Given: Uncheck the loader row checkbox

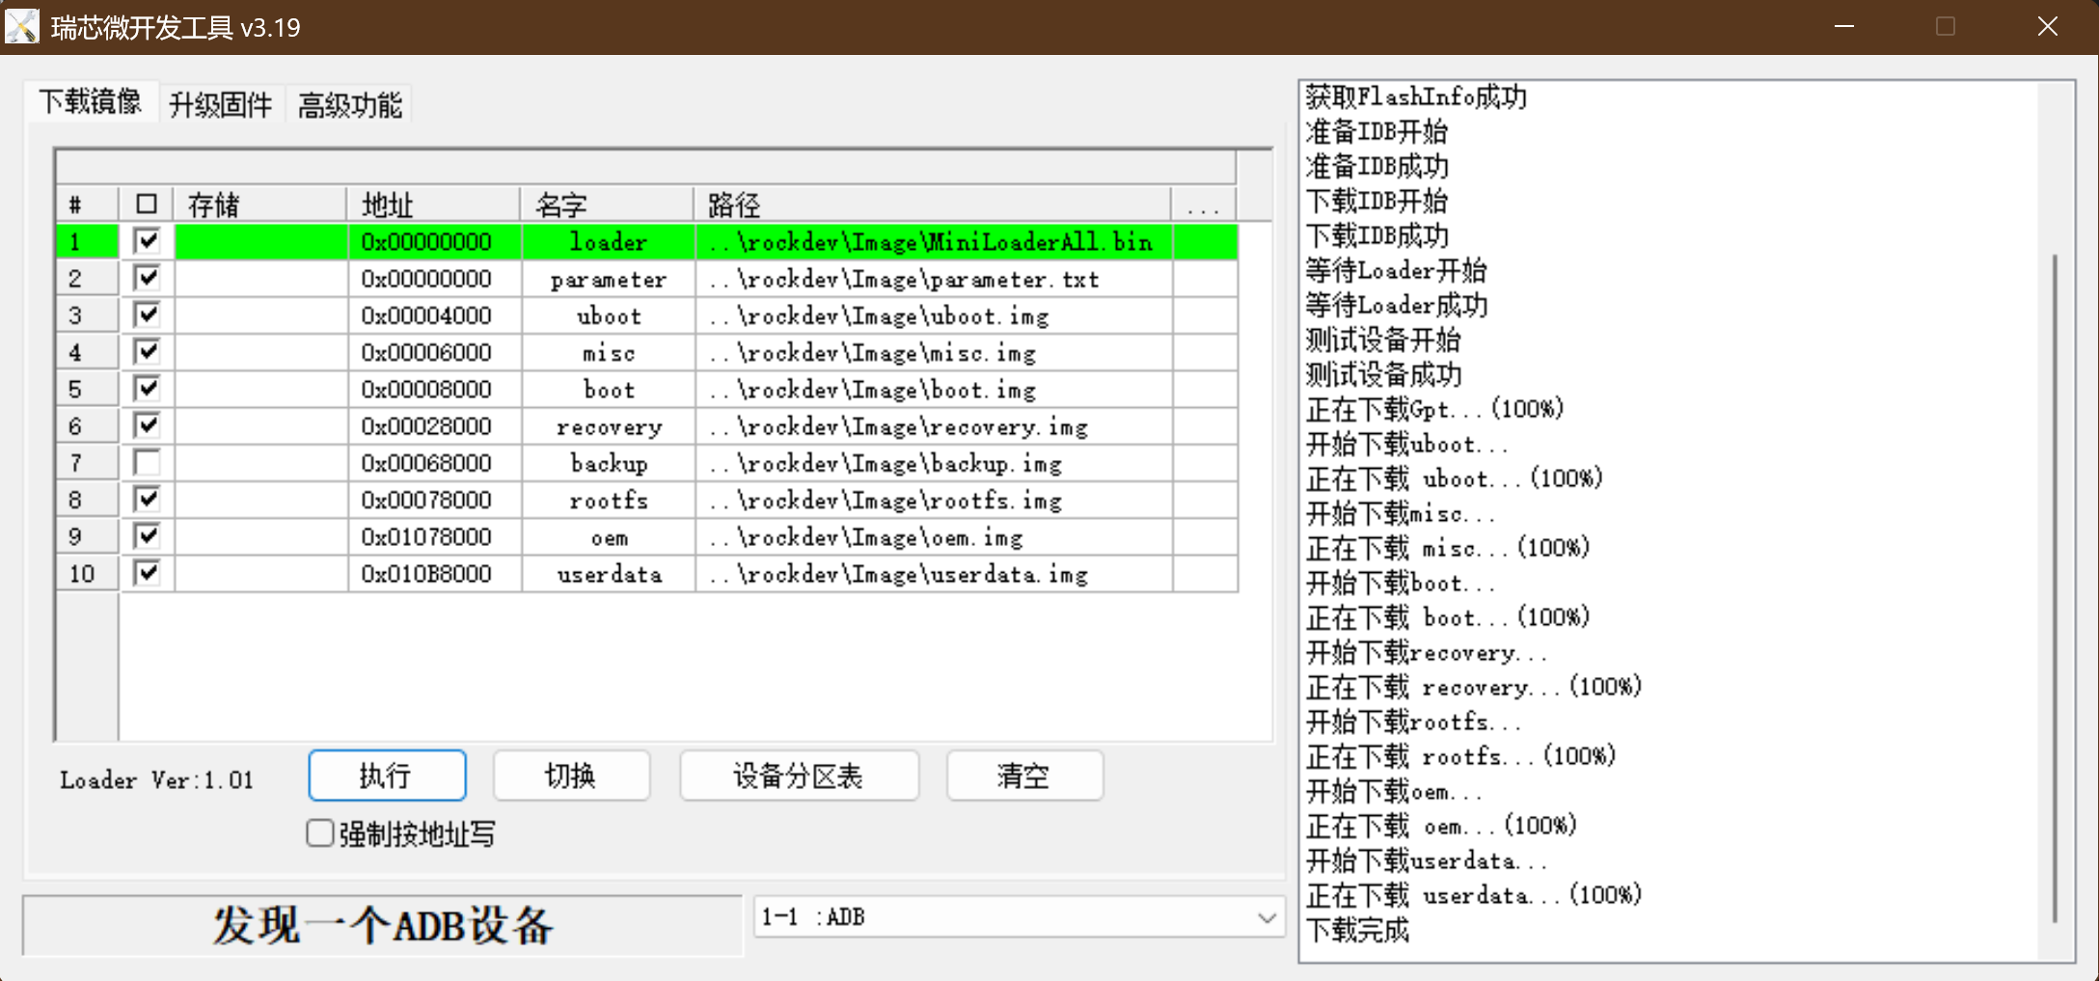Looking at the screenshot, I should click(147, 241).
